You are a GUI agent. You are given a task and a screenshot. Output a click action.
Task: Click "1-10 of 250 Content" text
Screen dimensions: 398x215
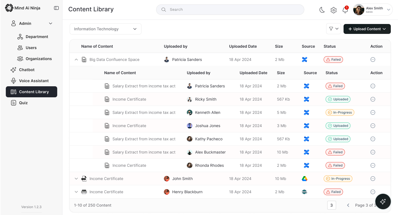[93, 205]
